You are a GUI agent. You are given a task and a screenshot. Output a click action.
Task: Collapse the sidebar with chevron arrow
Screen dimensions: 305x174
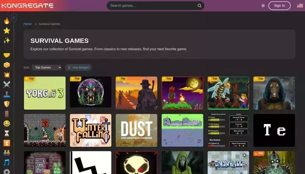point(14,18)
